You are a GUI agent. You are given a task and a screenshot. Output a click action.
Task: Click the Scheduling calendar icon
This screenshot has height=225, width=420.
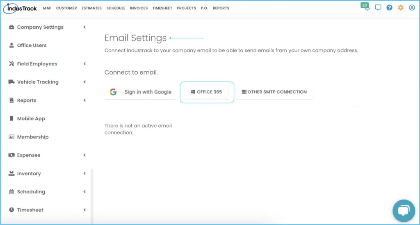click(x=11, y=191)
